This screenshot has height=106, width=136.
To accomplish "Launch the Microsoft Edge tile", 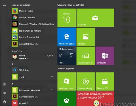I will pyautogui.click(x=67, y=37).
